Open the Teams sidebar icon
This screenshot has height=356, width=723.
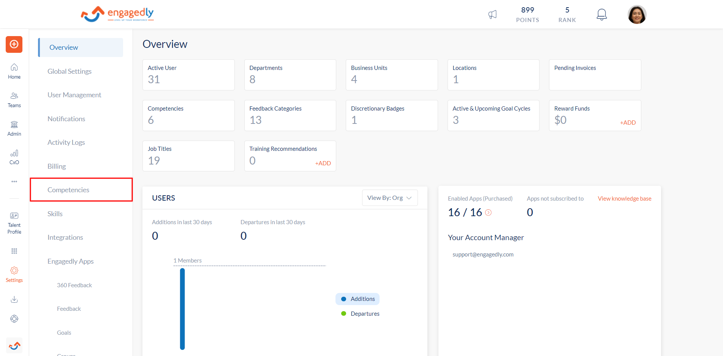click(14, 100)
